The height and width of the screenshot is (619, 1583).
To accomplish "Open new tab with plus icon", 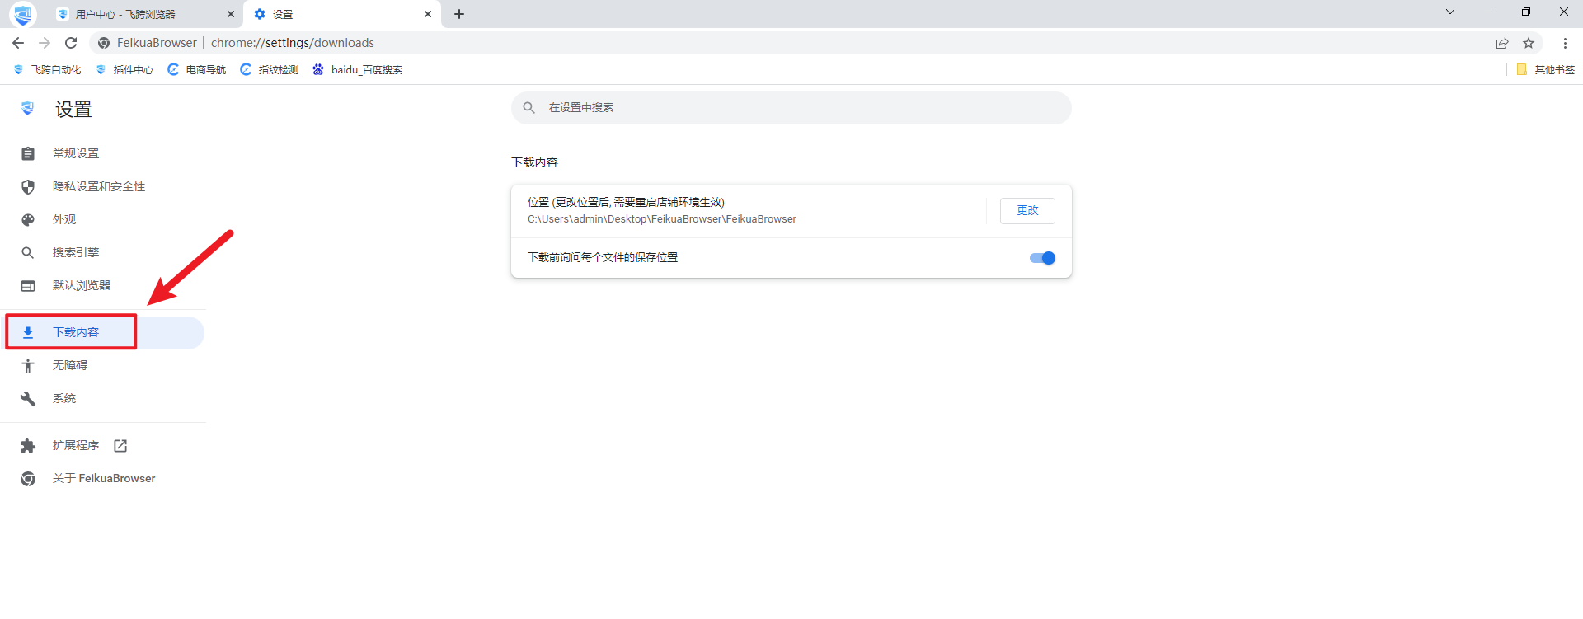I will [x=459, y=14].
